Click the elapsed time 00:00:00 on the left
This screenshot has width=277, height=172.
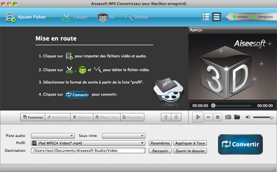pos(200,106)
